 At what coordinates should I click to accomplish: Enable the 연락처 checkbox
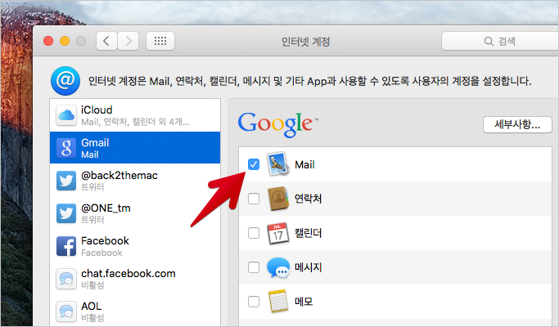[x=254, y=199]
